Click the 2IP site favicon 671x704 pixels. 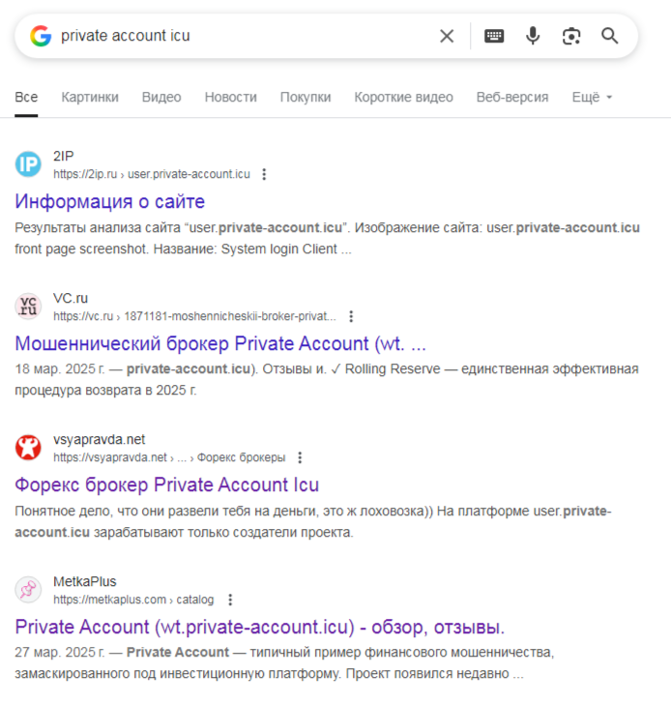click(29, 164)
